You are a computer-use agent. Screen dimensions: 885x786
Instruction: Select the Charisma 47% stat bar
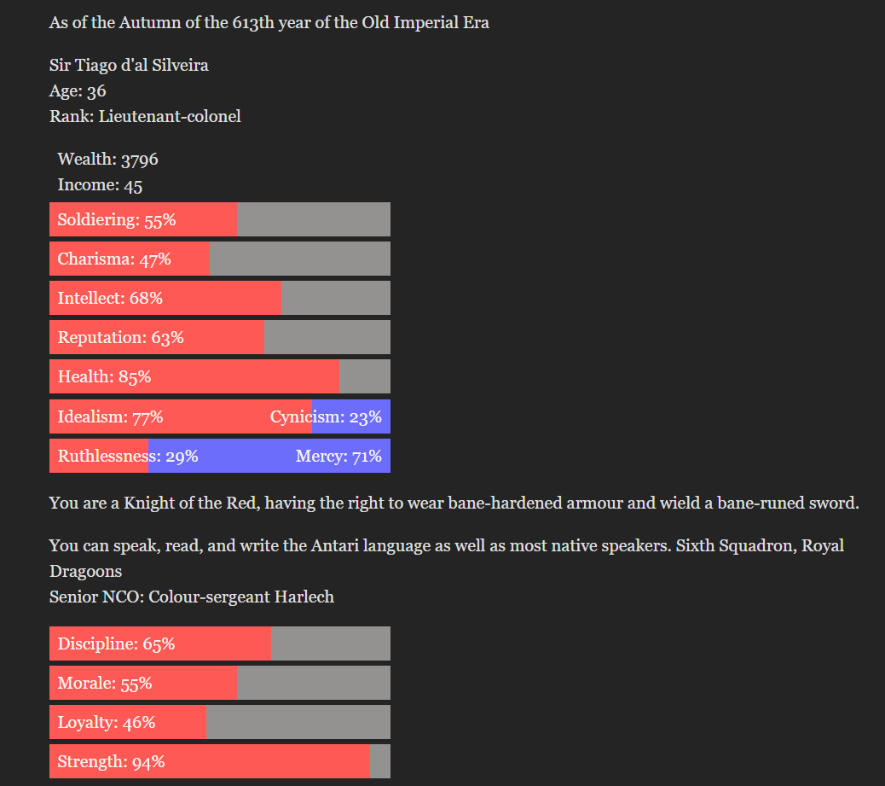(220, 259)
